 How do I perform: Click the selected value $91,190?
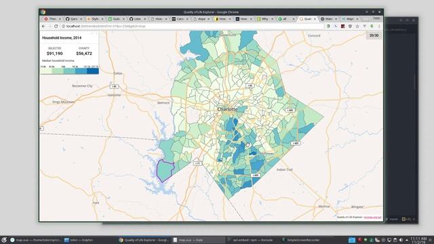click(54, 54)
